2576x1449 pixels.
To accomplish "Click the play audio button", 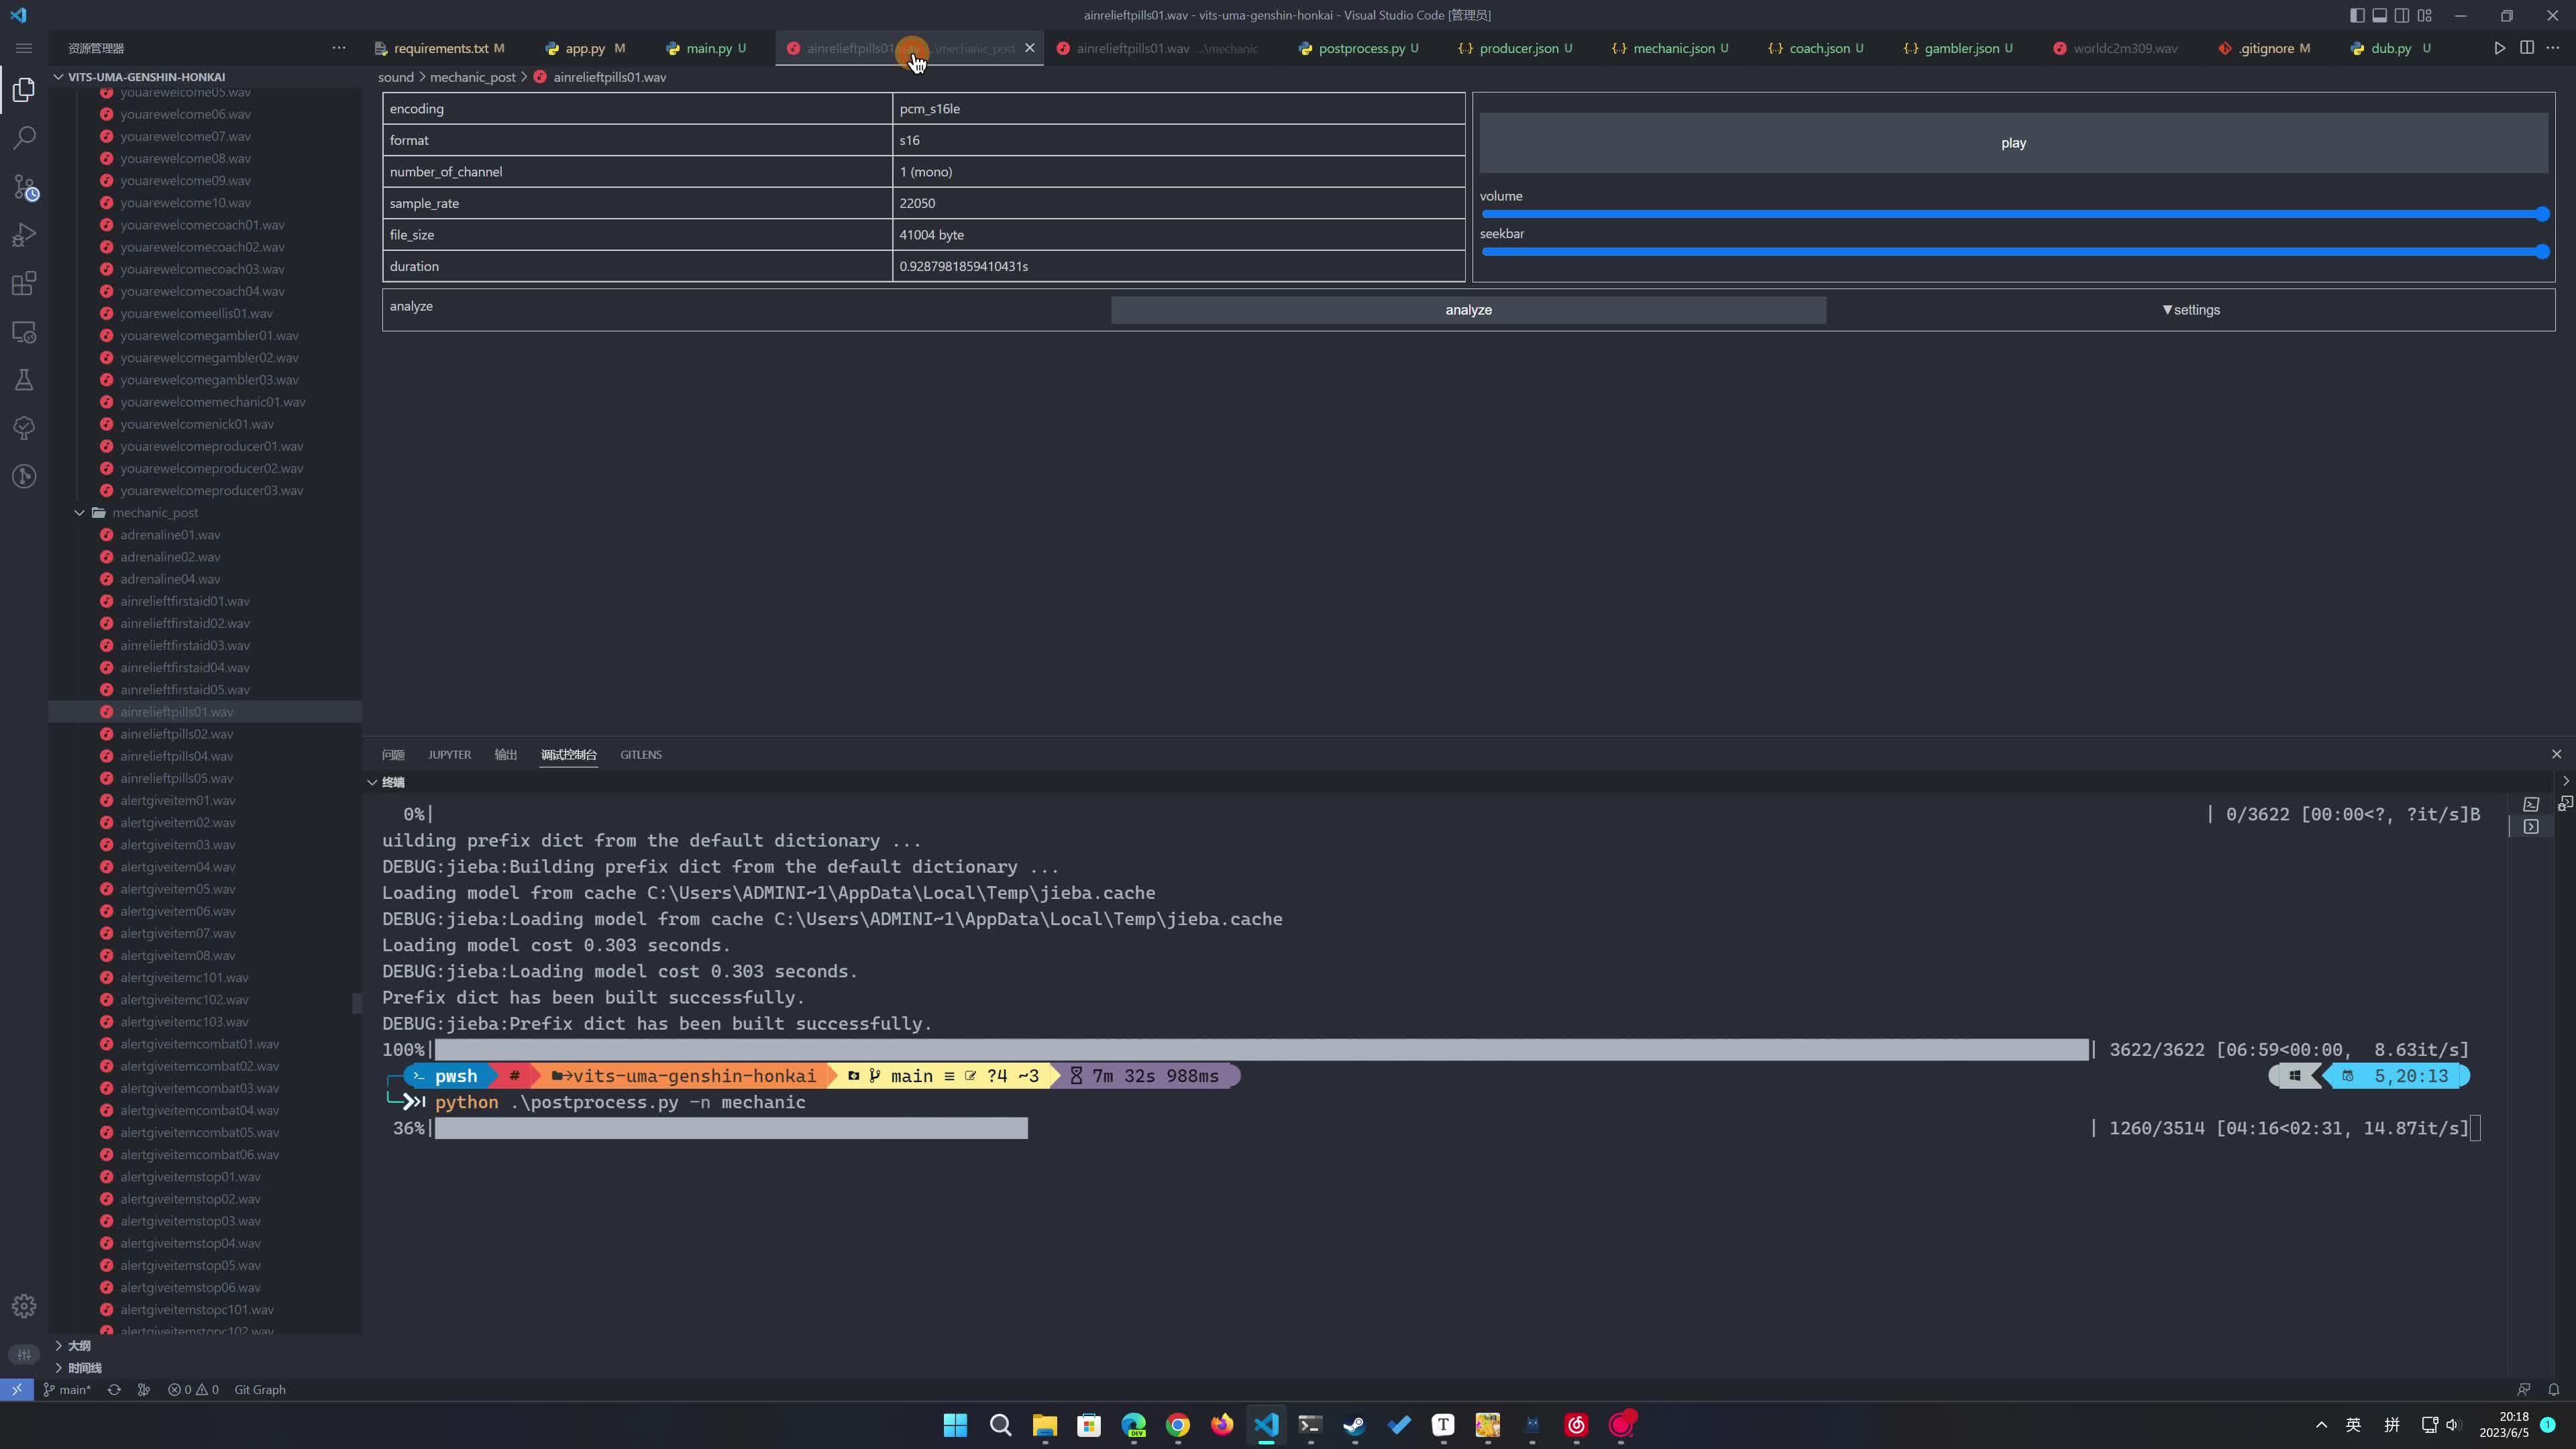I will pos(2013,143).
